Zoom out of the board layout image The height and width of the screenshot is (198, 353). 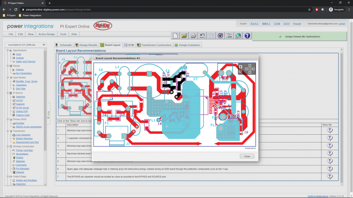[x=240, y=71]
